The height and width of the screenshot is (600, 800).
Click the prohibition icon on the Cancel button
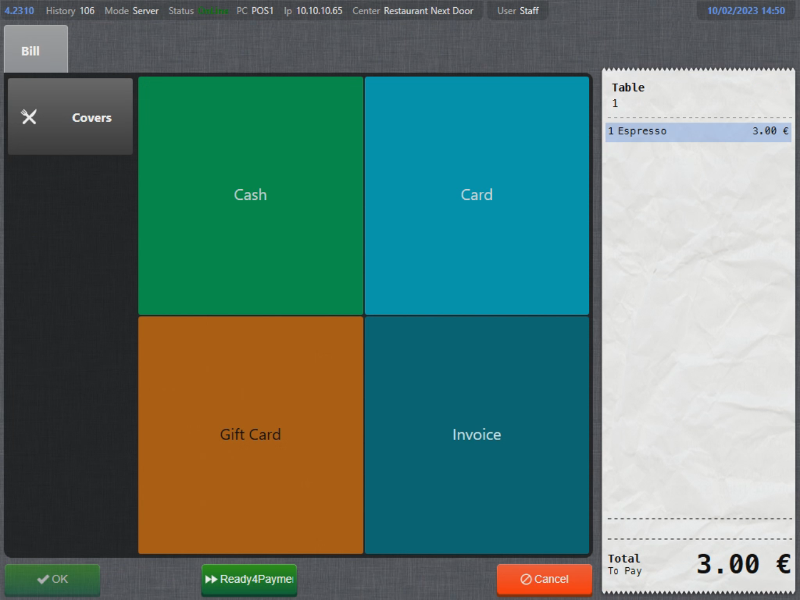[x=526, y=579]
